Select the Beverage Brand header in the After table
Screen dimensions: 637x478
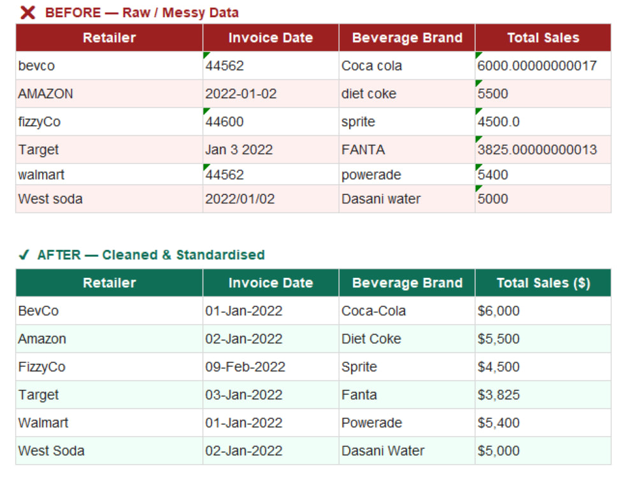[407, 283]
